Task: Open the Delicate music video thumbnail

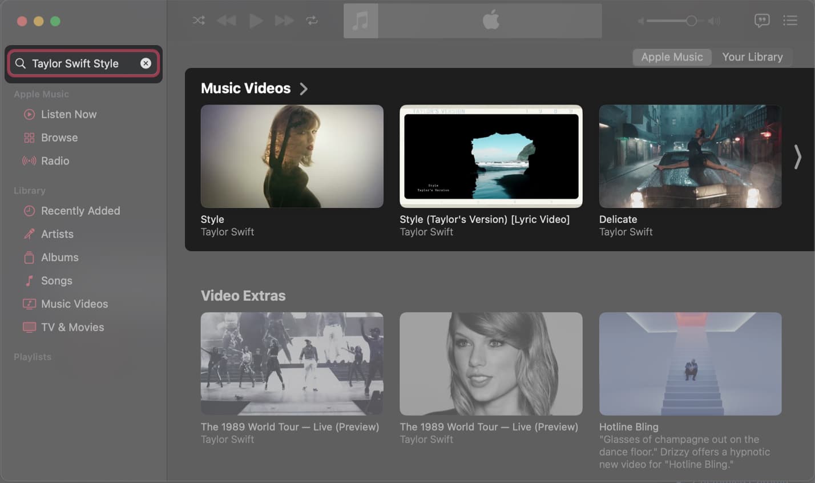Action: [x=690, y=156]
